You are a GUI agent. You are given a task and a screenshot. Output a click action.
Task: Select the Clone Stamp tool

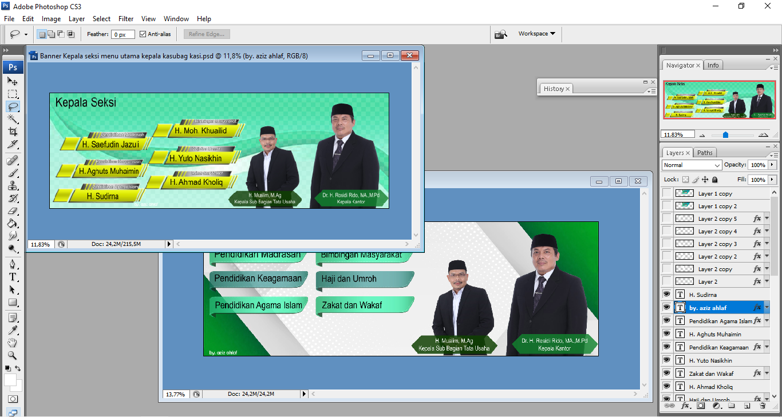(x=13, y=186)
